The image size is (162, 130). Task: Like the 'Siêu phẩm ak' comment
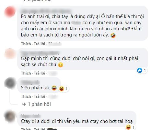tap(26, 96)
